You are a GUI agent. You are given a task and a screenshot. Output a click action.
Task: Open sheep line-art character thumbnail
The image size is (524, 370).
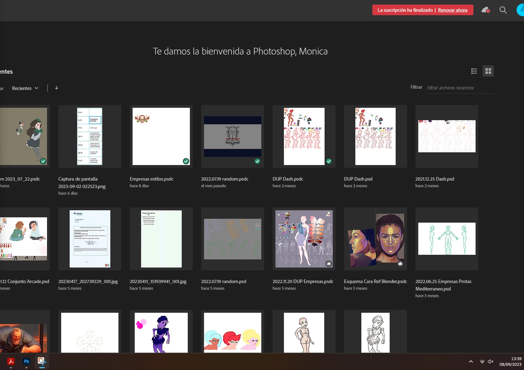coord(375,331)
